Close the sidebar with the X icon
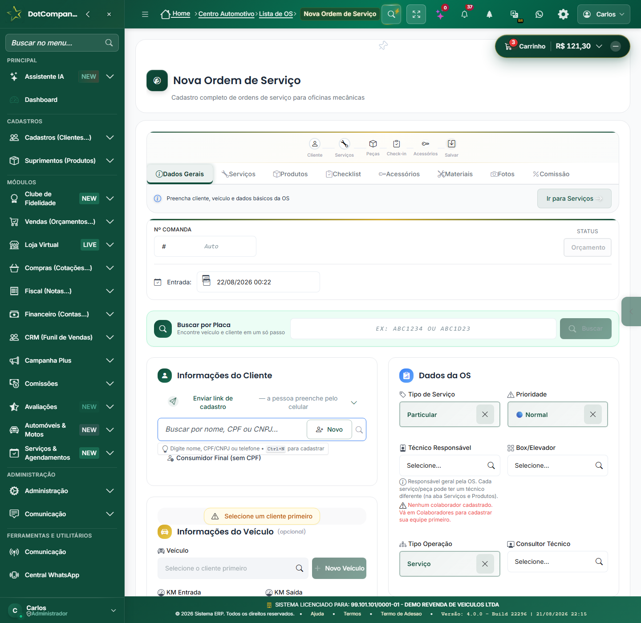The image size is (641, 623). point(109,14)
